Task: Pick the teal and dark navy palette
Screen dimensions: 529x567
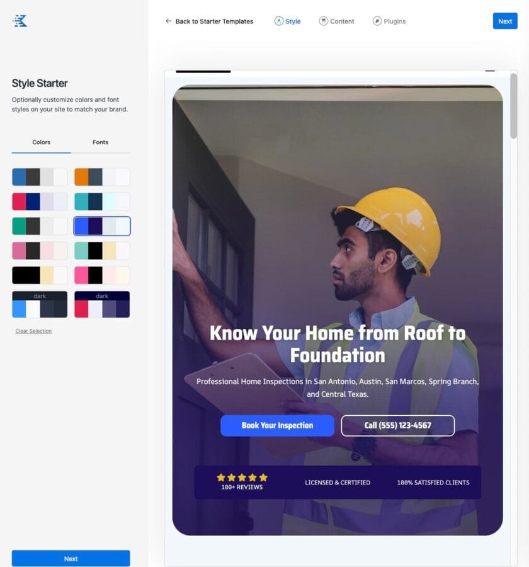Action: click(x=102, y=202)
